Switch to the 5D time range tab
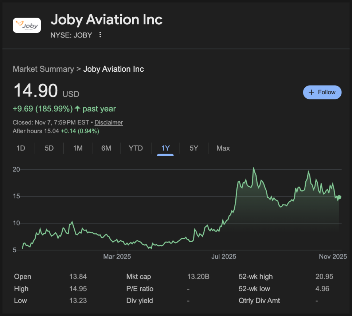352x316 pixels. click(x=49, y=148)
